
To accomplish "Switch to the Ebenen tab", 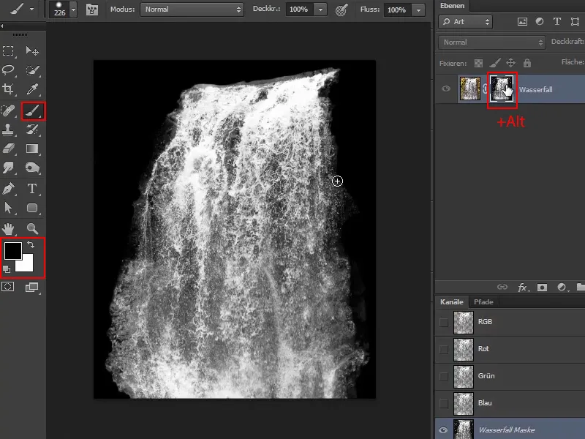I will pos(452,6).
